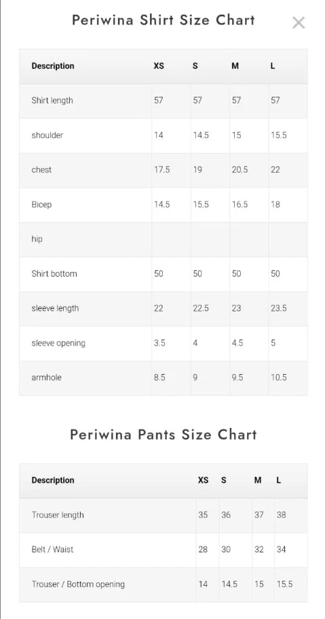Image resolution: width=325 pixels, height=619 pixels.
Task: Select the XS column header in shirt chart
Action: [x=159, y=66]
